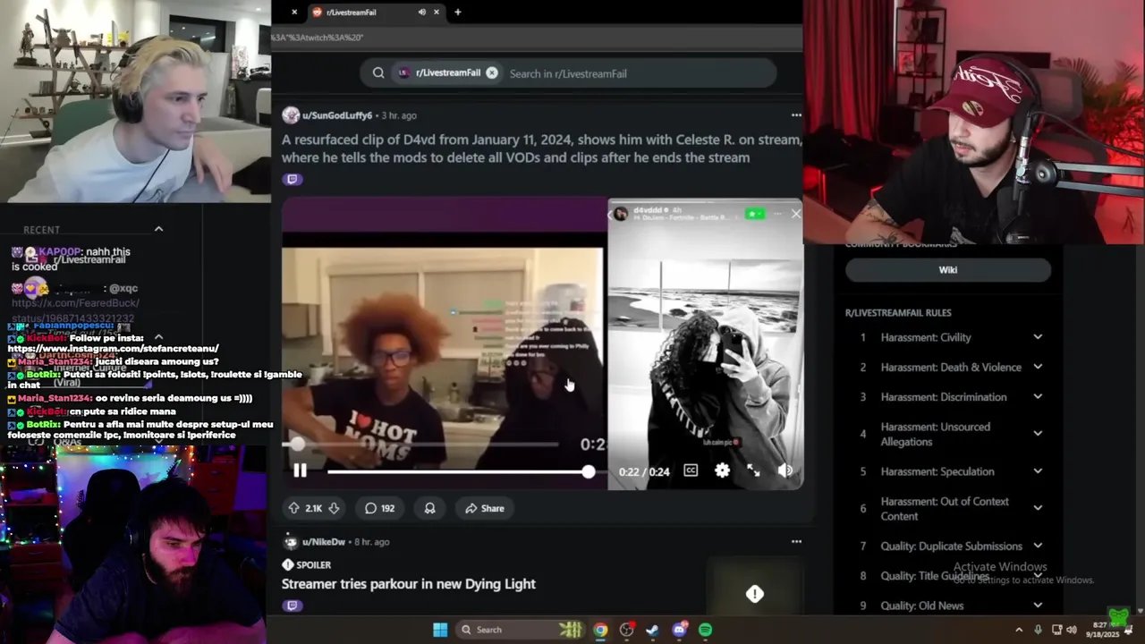Toggle closed captions on the video
1145x644 pixels.
691,470
